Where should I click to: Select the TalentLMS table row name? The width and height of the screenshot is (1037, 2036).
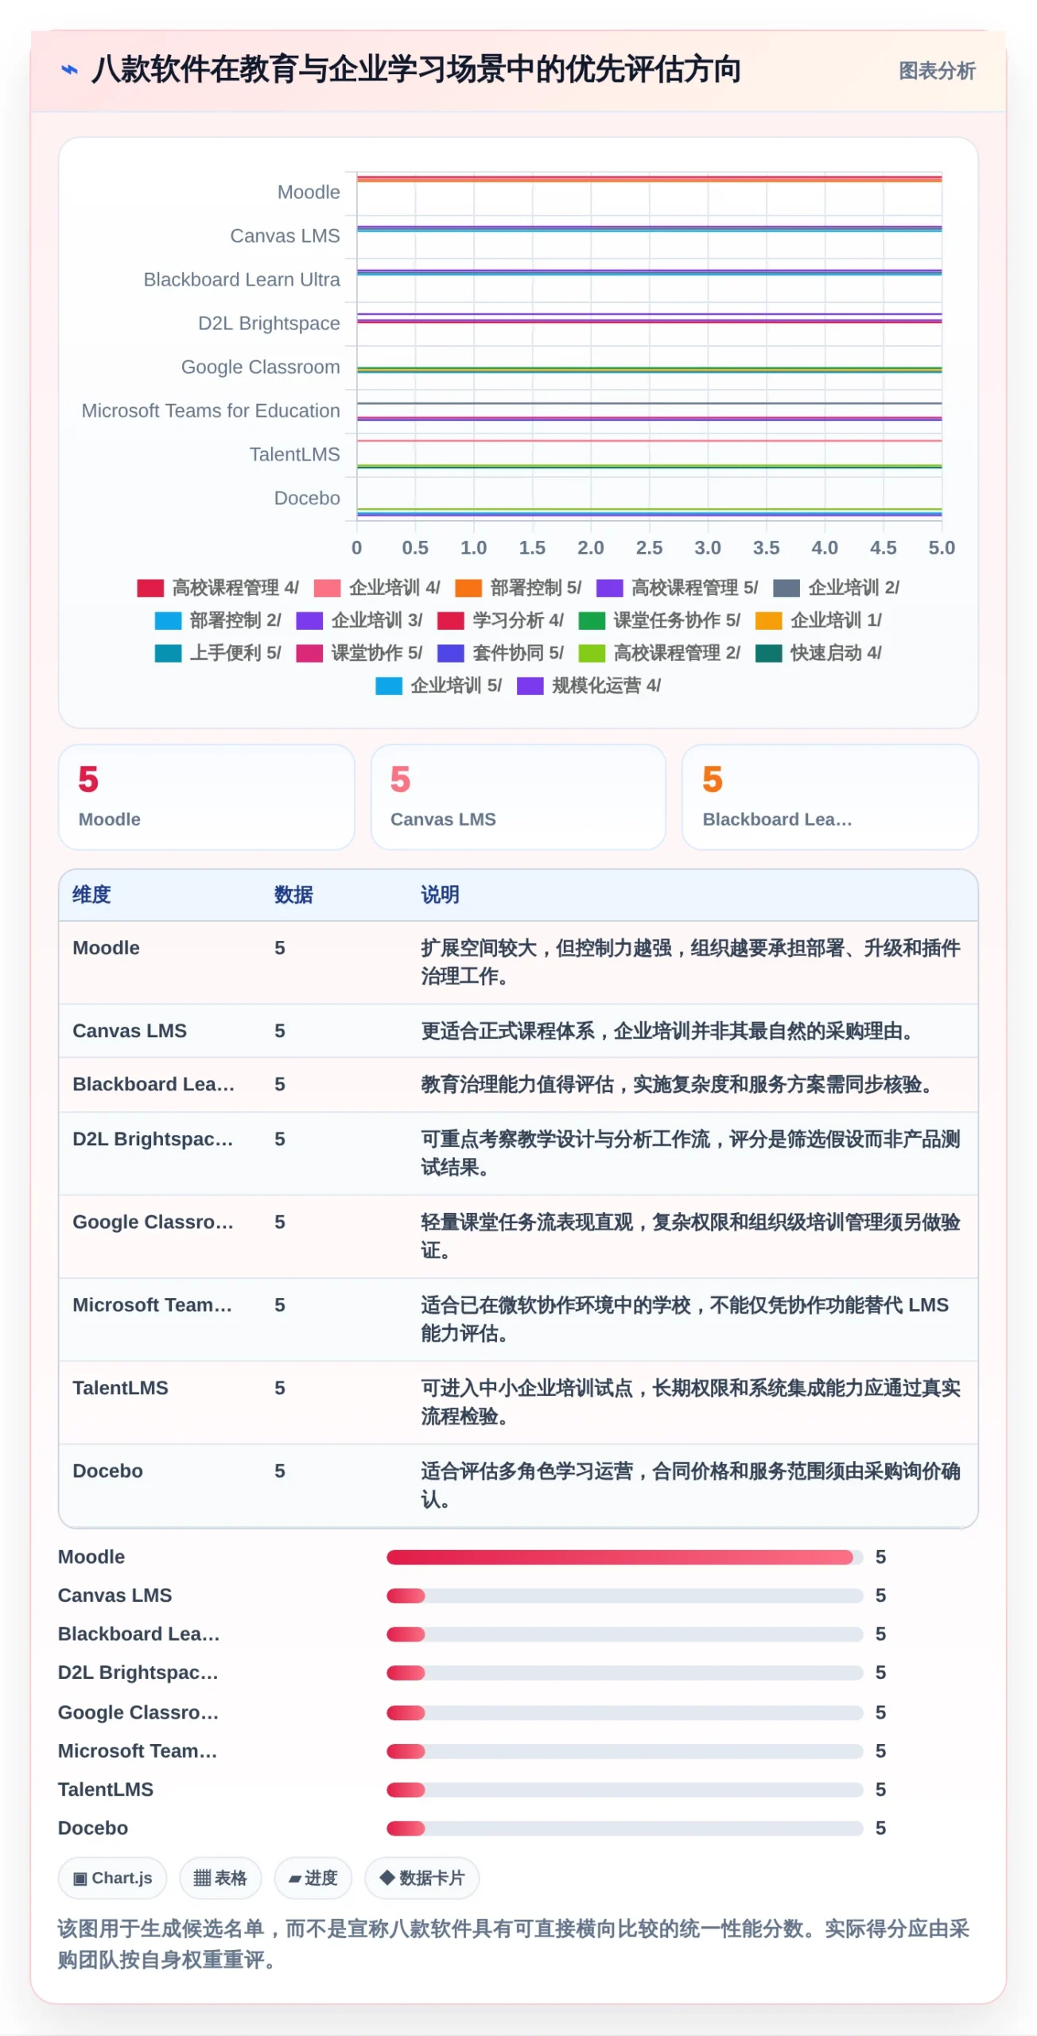(x=120, y=1388)
